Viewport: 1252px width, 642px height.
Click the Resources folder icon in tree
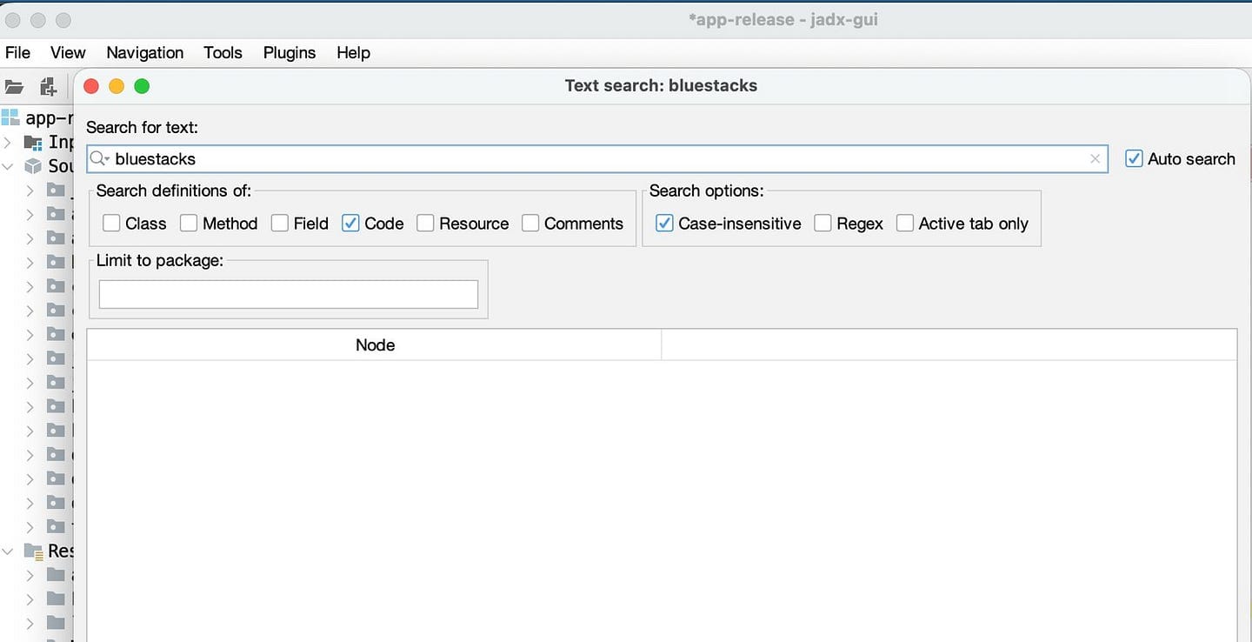33,551
